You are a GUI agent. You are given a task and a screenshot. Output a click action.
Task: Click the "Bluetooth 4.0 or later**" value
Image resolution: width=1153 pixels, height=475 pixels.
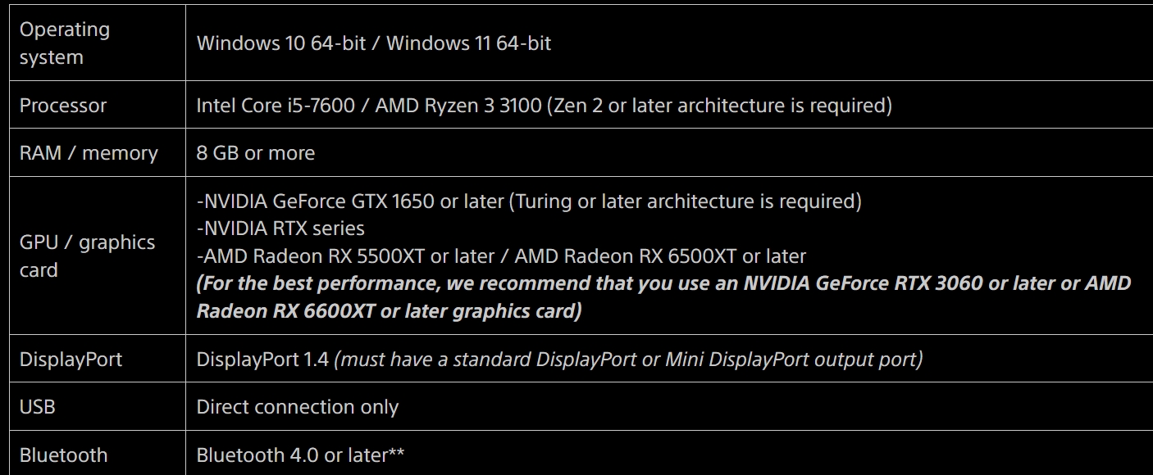[x=300, y=455]
